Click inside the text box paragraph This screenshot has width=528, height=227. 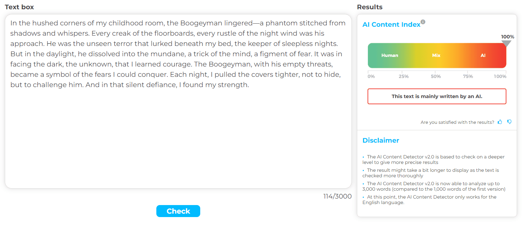pos(178,54)
